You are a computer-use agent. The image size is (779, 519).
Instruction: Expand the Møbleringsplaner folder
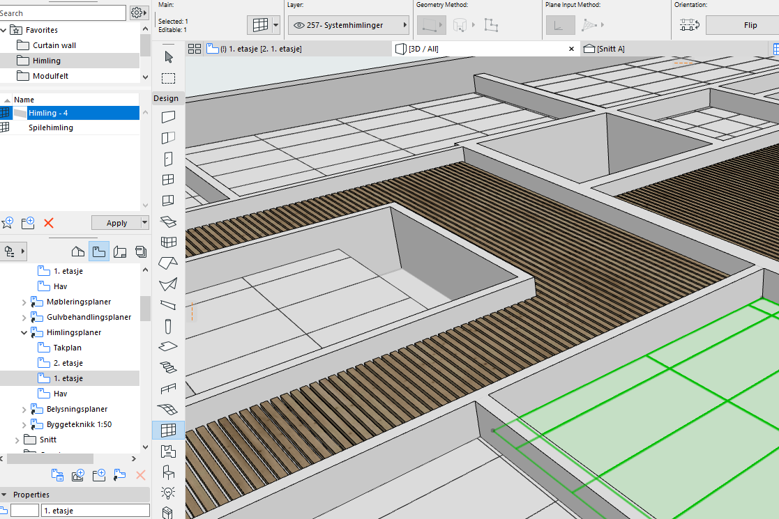[x=24, y=302]
